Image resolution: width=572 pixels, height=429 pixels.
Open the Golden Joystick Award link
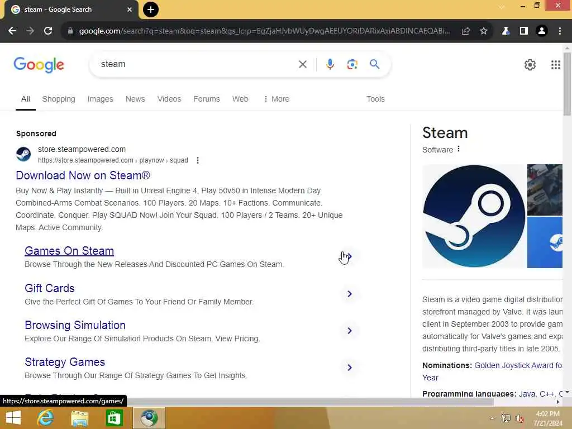coord(518,365)
